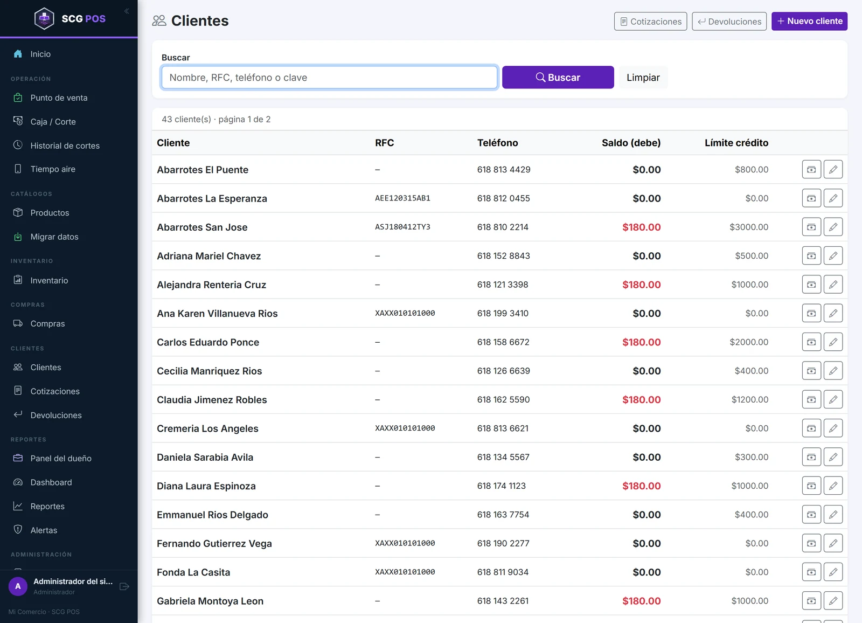The image size is (862, 623).
Task: Click the SCG POS logo icon
Action: coord(44,18)
